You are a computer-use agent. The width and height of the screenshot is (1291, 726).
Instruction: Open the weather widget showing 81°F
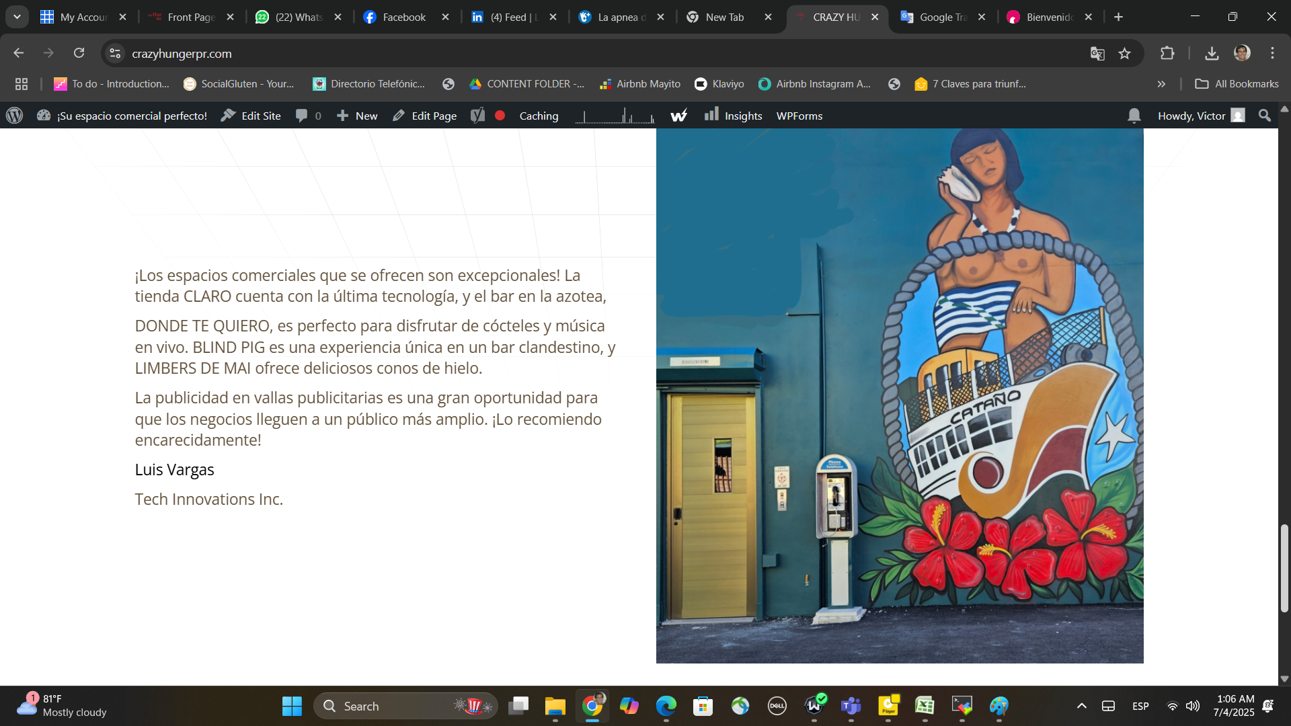click(62, 706)
